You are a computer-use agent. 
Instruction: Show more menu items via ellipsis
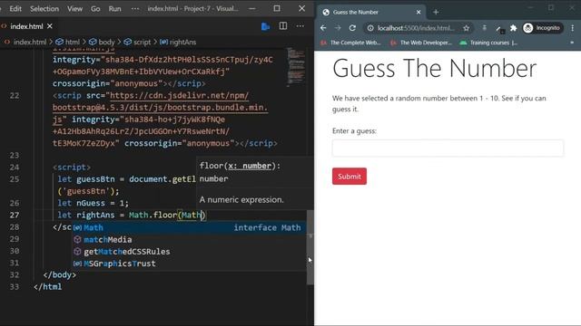click(x=135, y=8)
